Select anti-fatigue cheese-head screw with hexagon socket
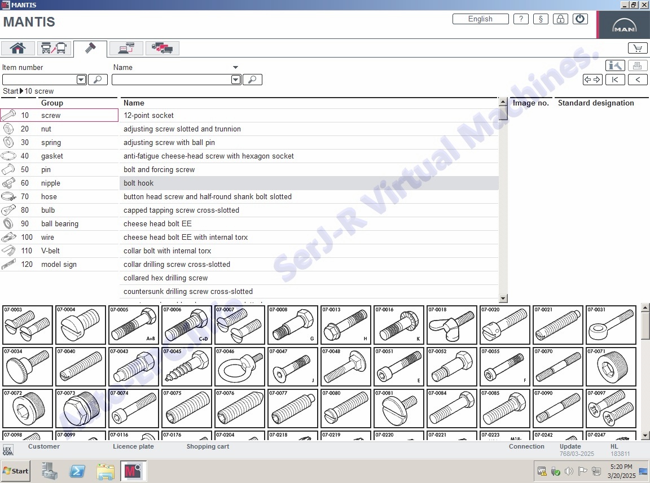 [309, 156]
